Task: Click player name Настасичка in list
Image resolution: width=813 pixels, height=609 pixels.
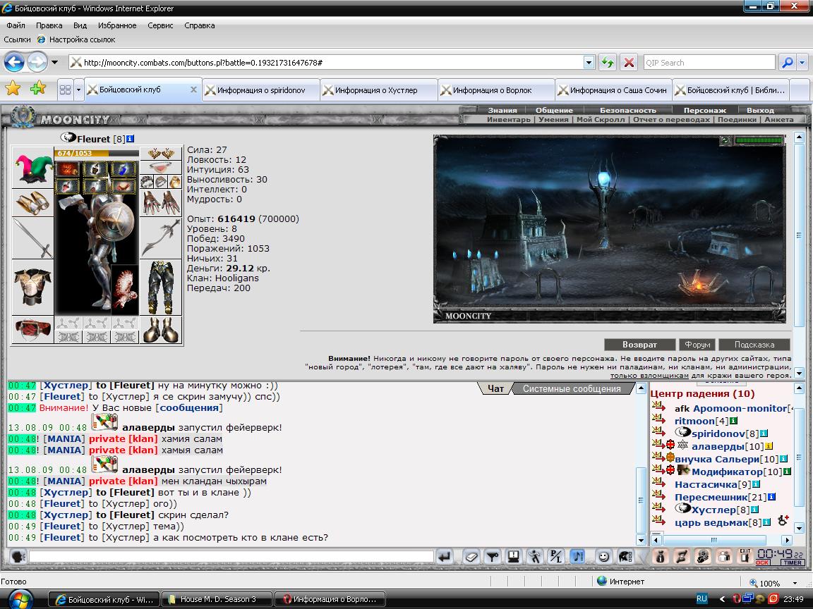Action: 706,484
